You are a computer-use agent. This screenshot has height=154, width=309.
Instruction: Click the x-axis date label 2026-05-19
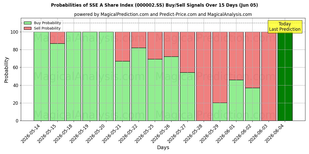[80, 133]
